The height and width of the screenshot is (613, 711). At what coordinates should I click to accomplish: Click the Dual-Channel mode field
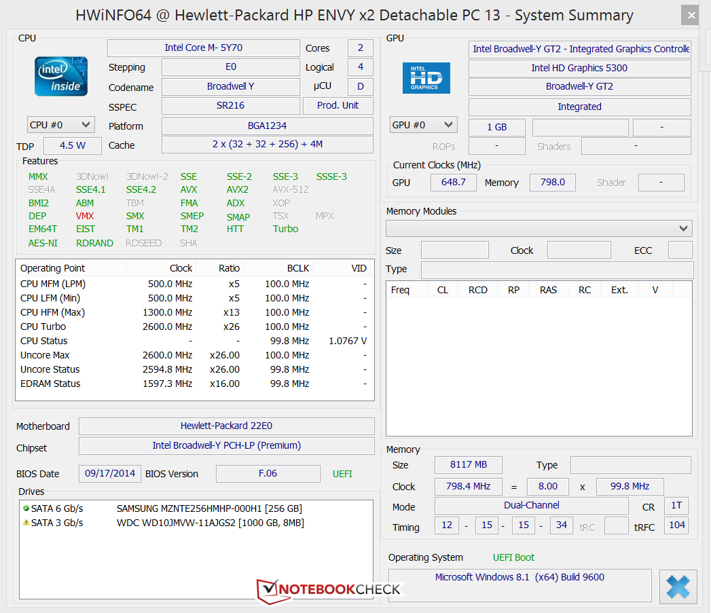pos(532,505)
